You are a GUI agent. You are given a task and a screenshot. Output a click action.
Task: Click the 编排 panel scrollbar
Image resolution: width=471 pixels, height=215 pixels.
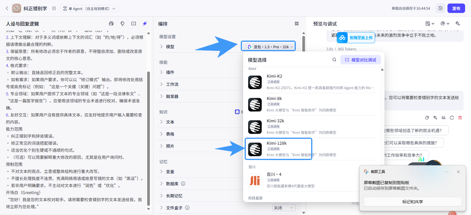[304, 44]
